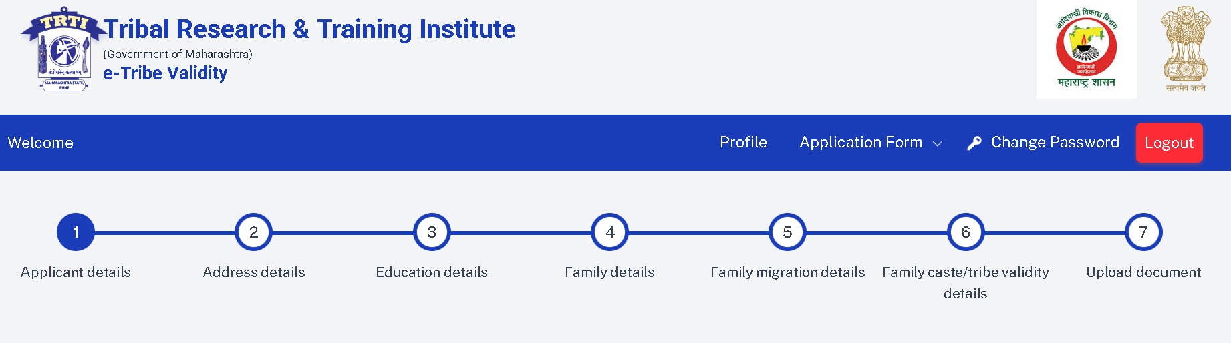Open the Profile menu item
This screenshot has width=1231, height=343.
[743, 143]
